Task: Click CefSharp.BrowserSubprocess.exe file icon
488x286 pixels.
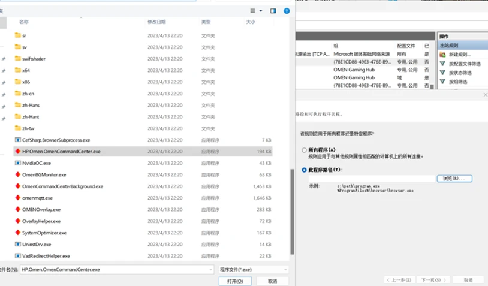Action: point(18,140)
